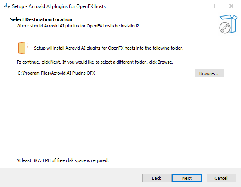The image size is (241, 187).
Task: Minimize the Acrovid setup window
Action: [x=195, y=6]
